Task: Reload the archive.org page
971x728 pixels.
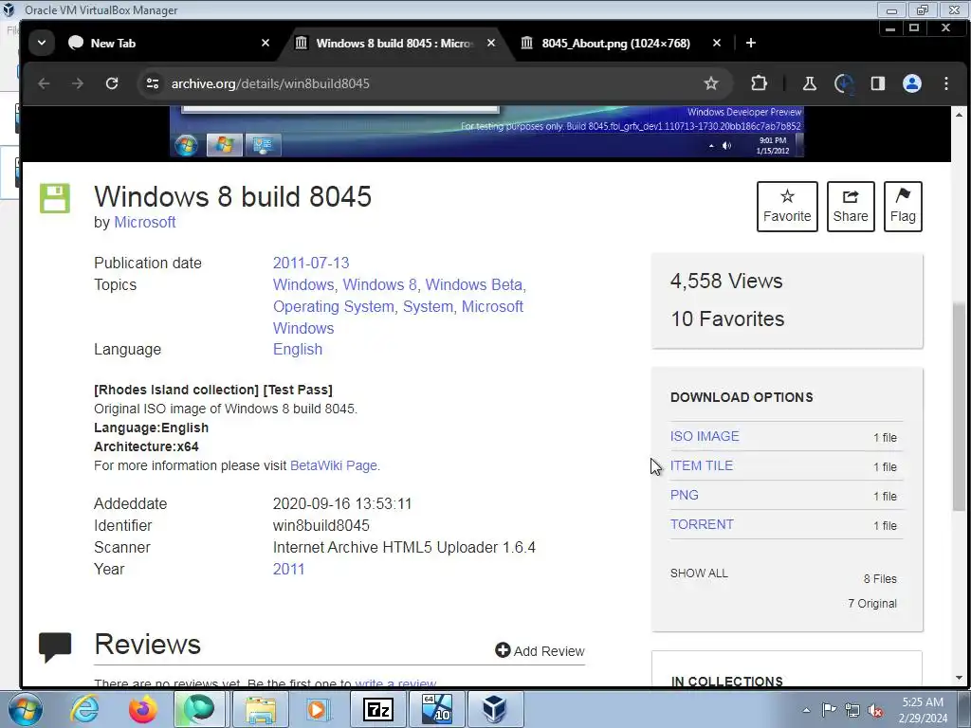Action: pyautogui.click(x=112, y=83)
